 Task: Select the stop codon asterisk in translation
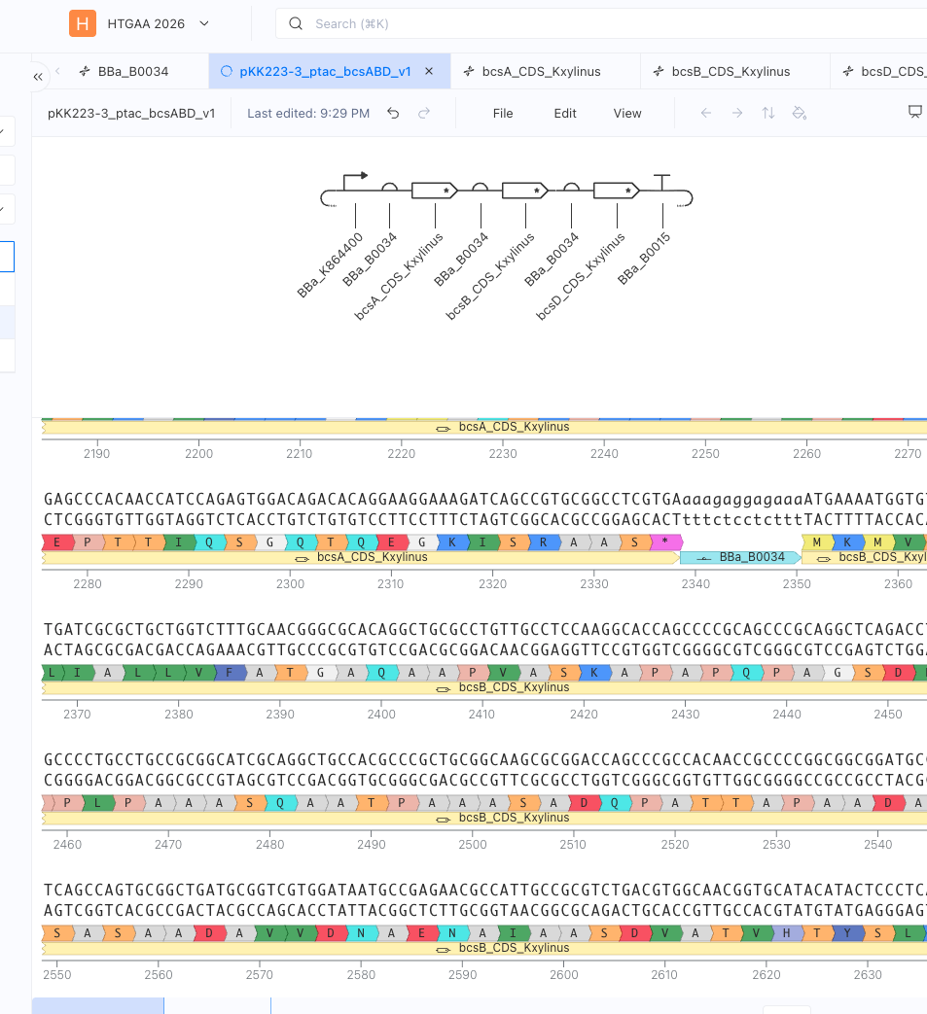point(665,542)
